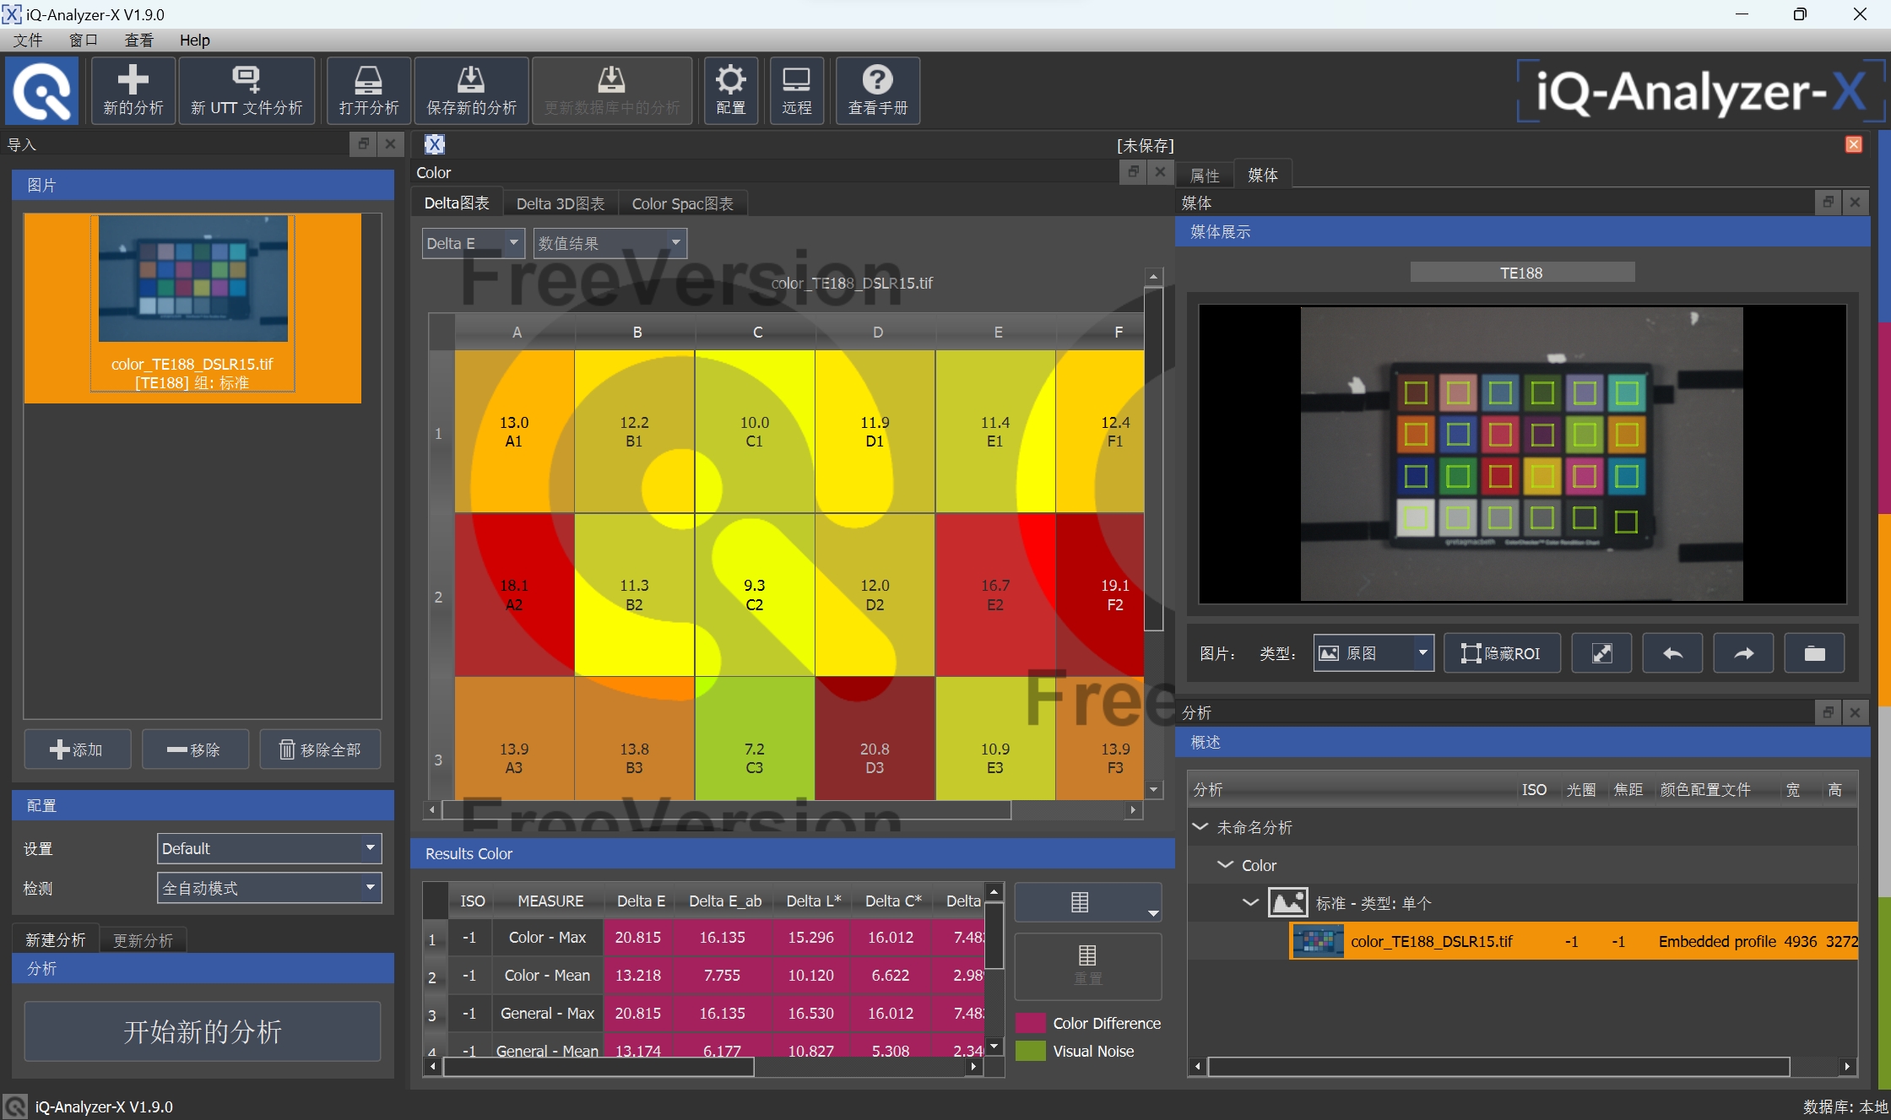Click the table export icon in Results Color
The width and height of the screenshot is (1891, 1120).
(x=1080, y=902)
